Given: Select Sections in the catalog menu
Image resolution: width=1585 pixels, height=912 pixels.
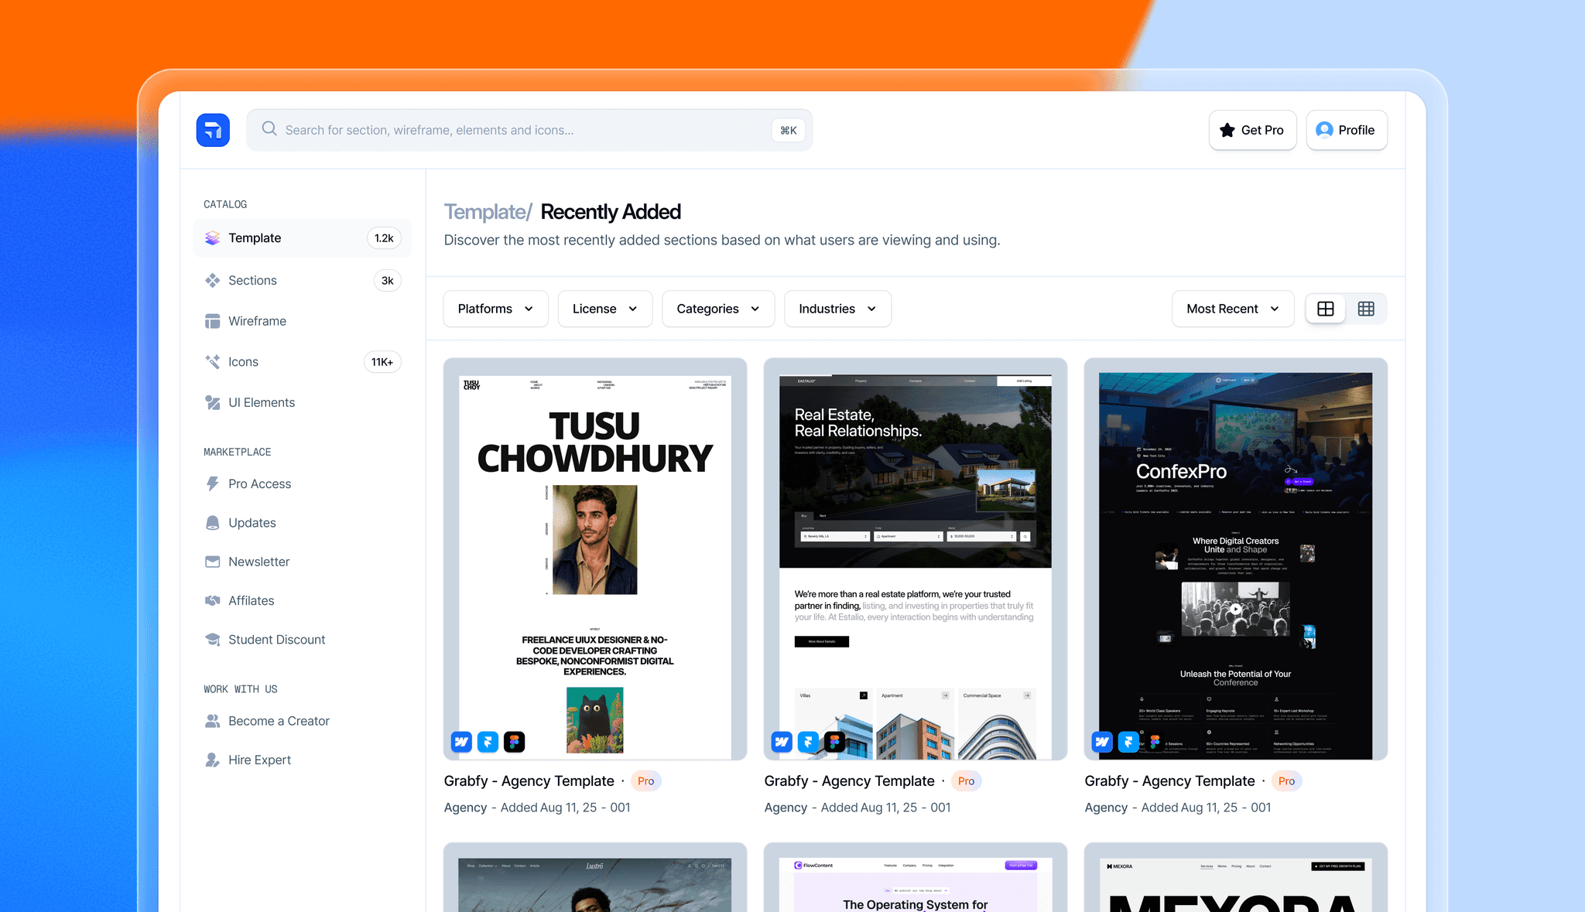Looking at the screenshot, I should tap(252, 280).
